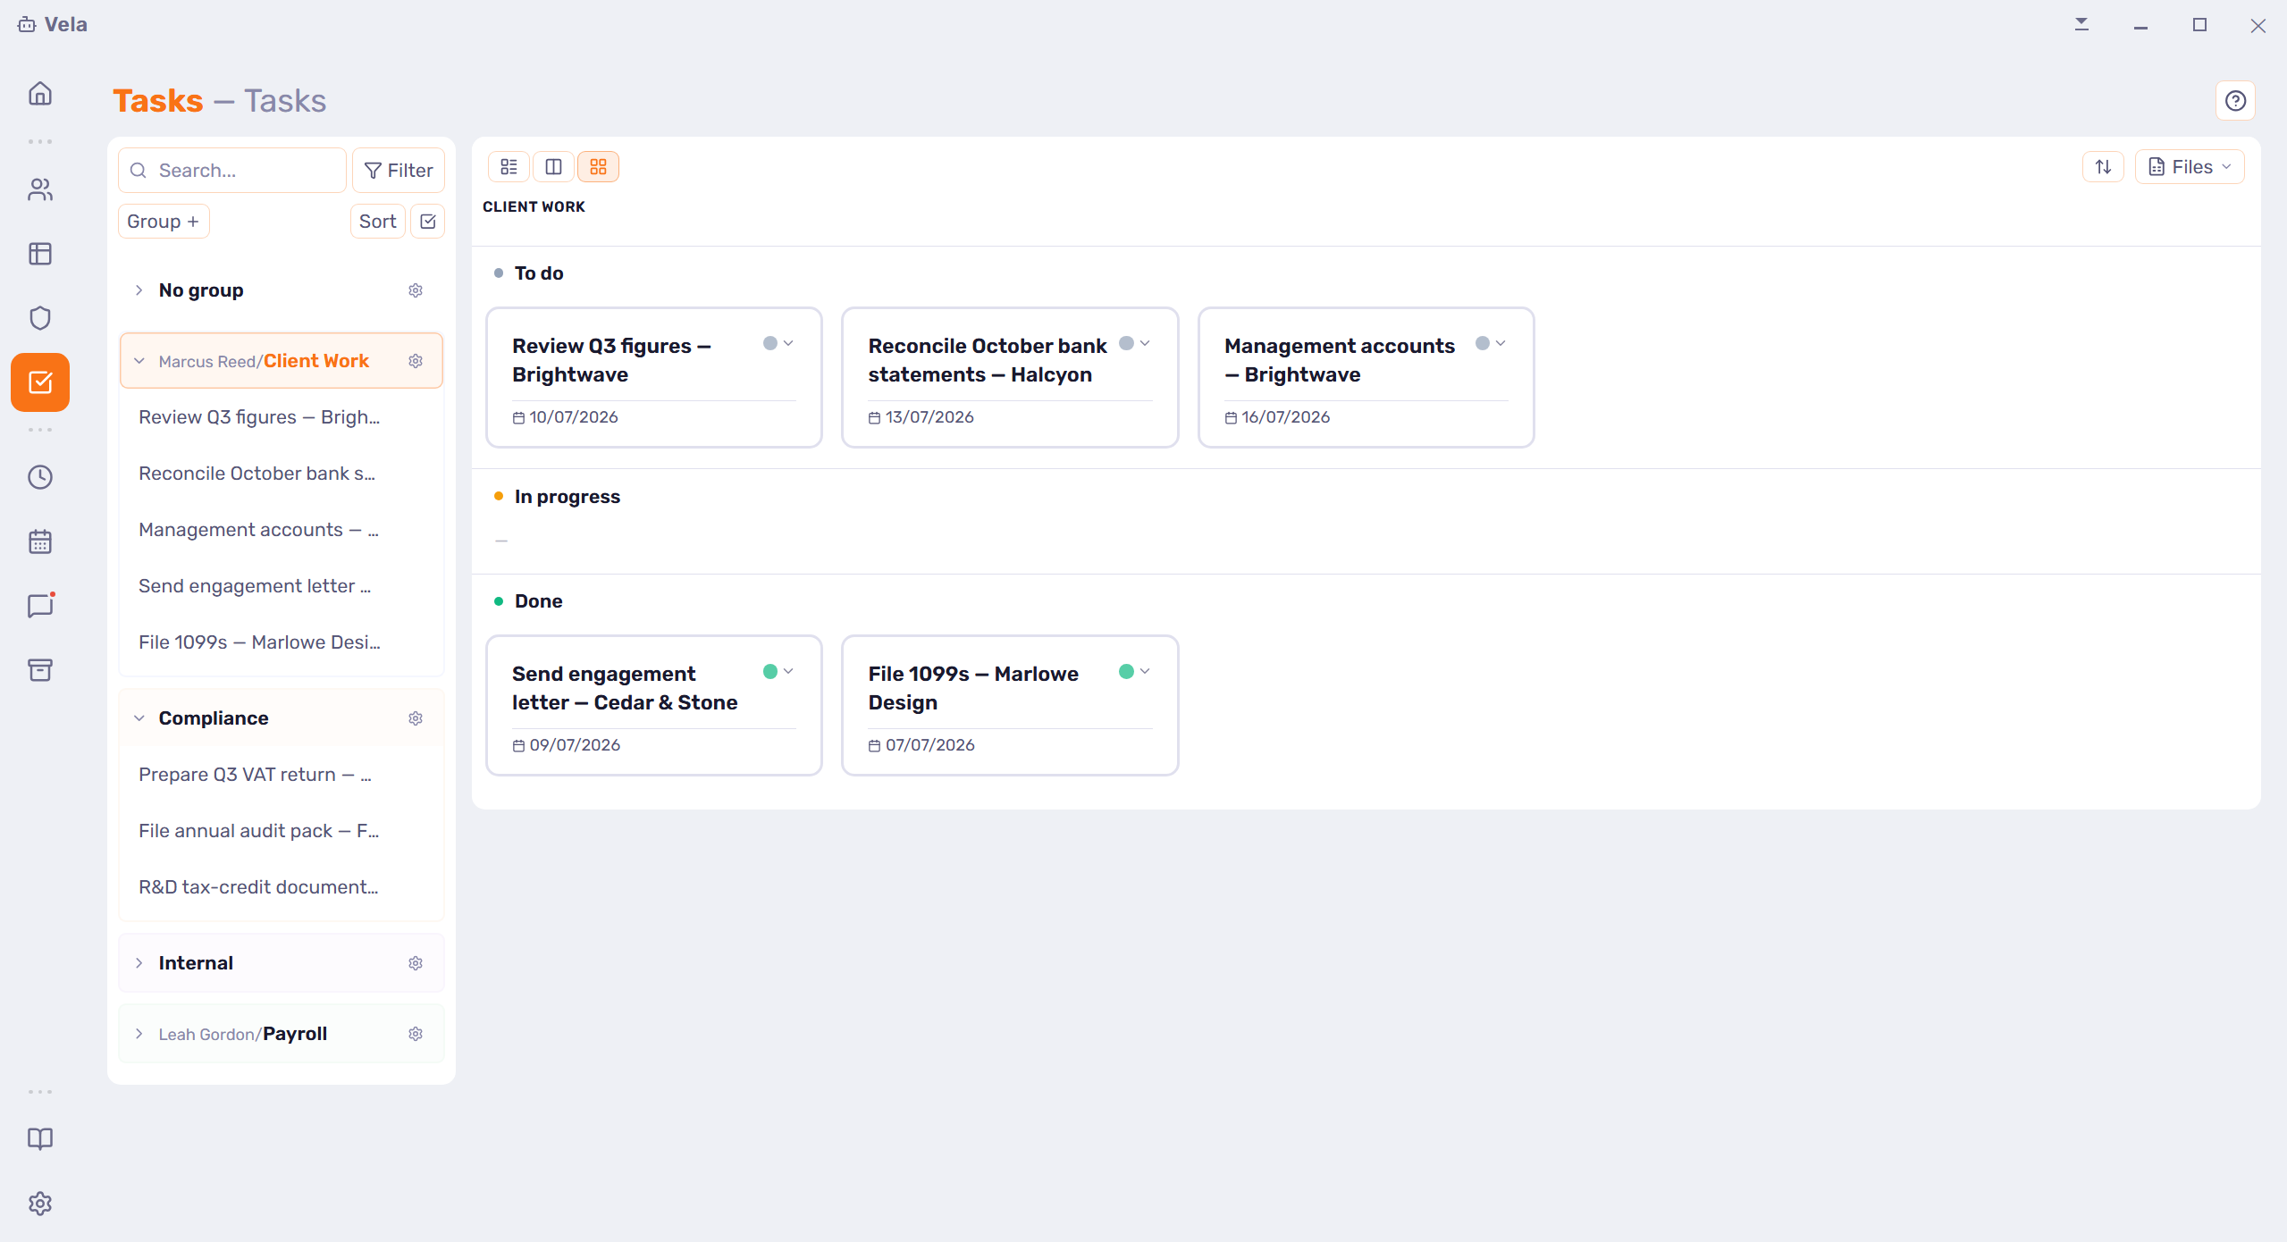The image size is (2287, 1242).
Task: Click the help question mark icon
Action: [x=2235, y=101]
